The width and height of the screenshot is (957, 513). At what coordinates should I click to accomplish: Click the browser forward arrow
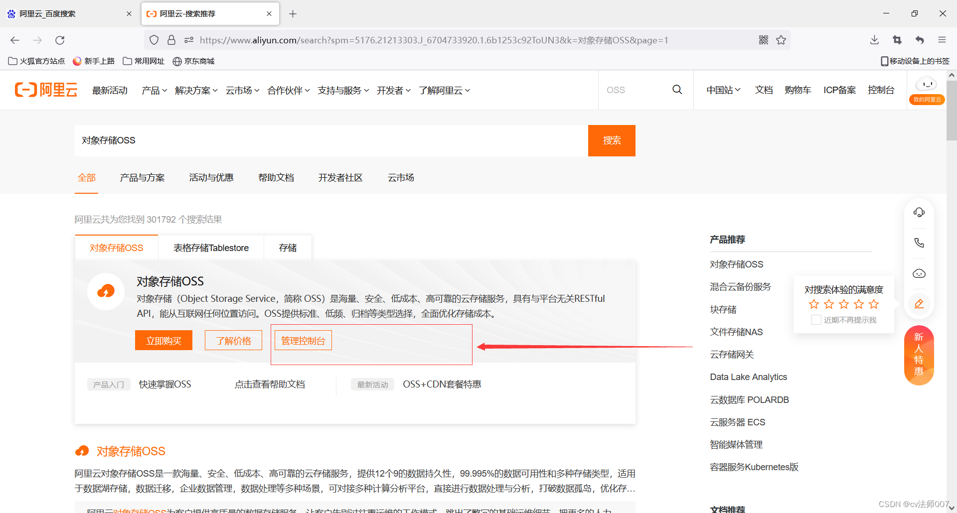(37, 40)
